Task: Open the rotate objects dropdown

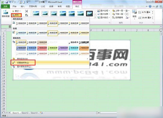Action: pos(127,17)
